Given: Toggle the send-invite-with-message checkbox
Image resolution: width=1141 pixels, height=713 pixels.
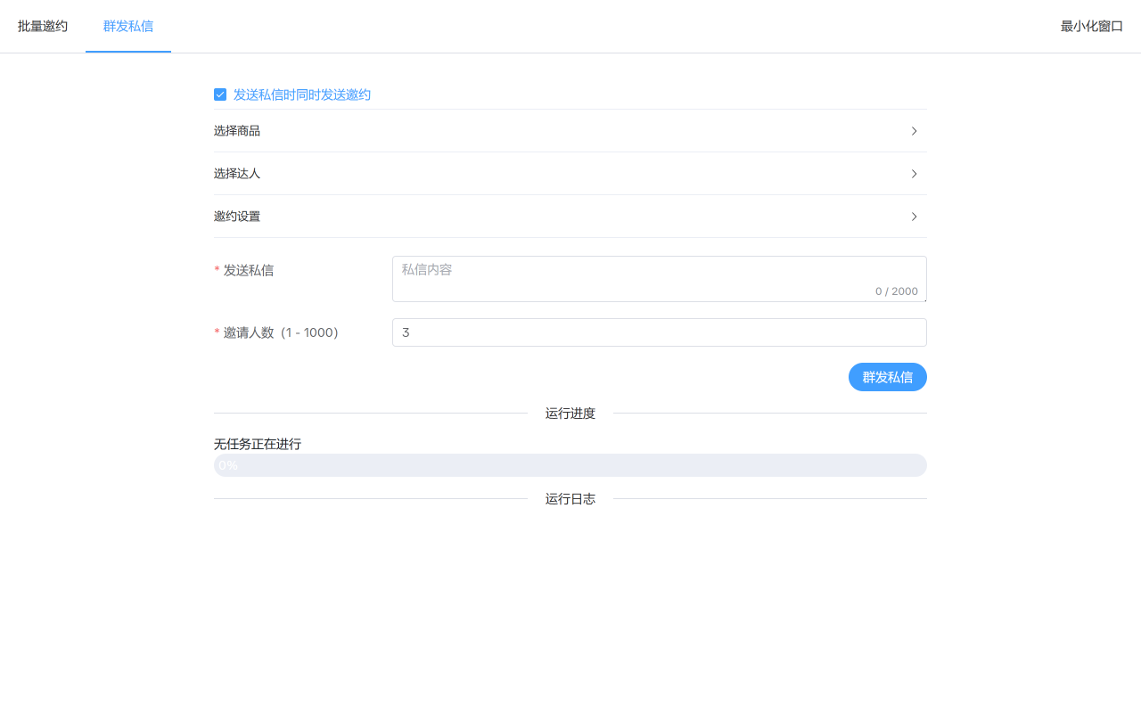Looking at the screenshot, I should (x=220, y=94).
